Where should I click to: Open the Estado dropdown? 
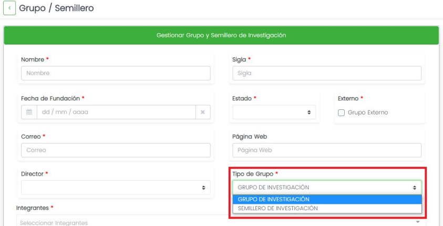coord(274,112)
